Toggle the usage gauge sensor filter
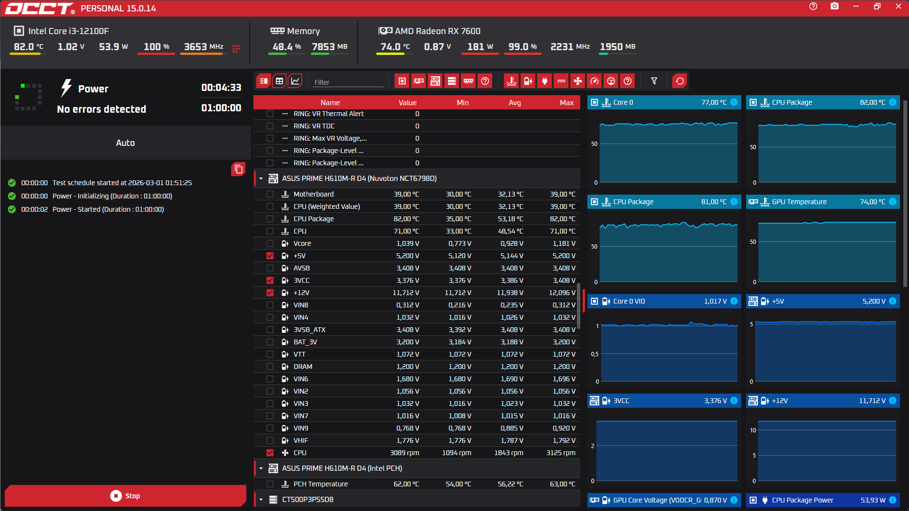The height and width of the screenshot is (511, 909). pos(611,81)
